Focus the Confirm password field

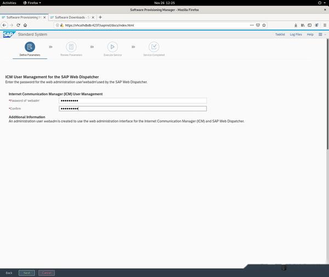[x=133, y=108]
